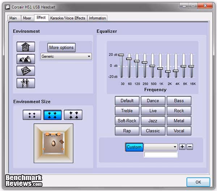217x191 pixels.
Task: Click the minus icon to remove custom preset
Action: click(190, 147)
